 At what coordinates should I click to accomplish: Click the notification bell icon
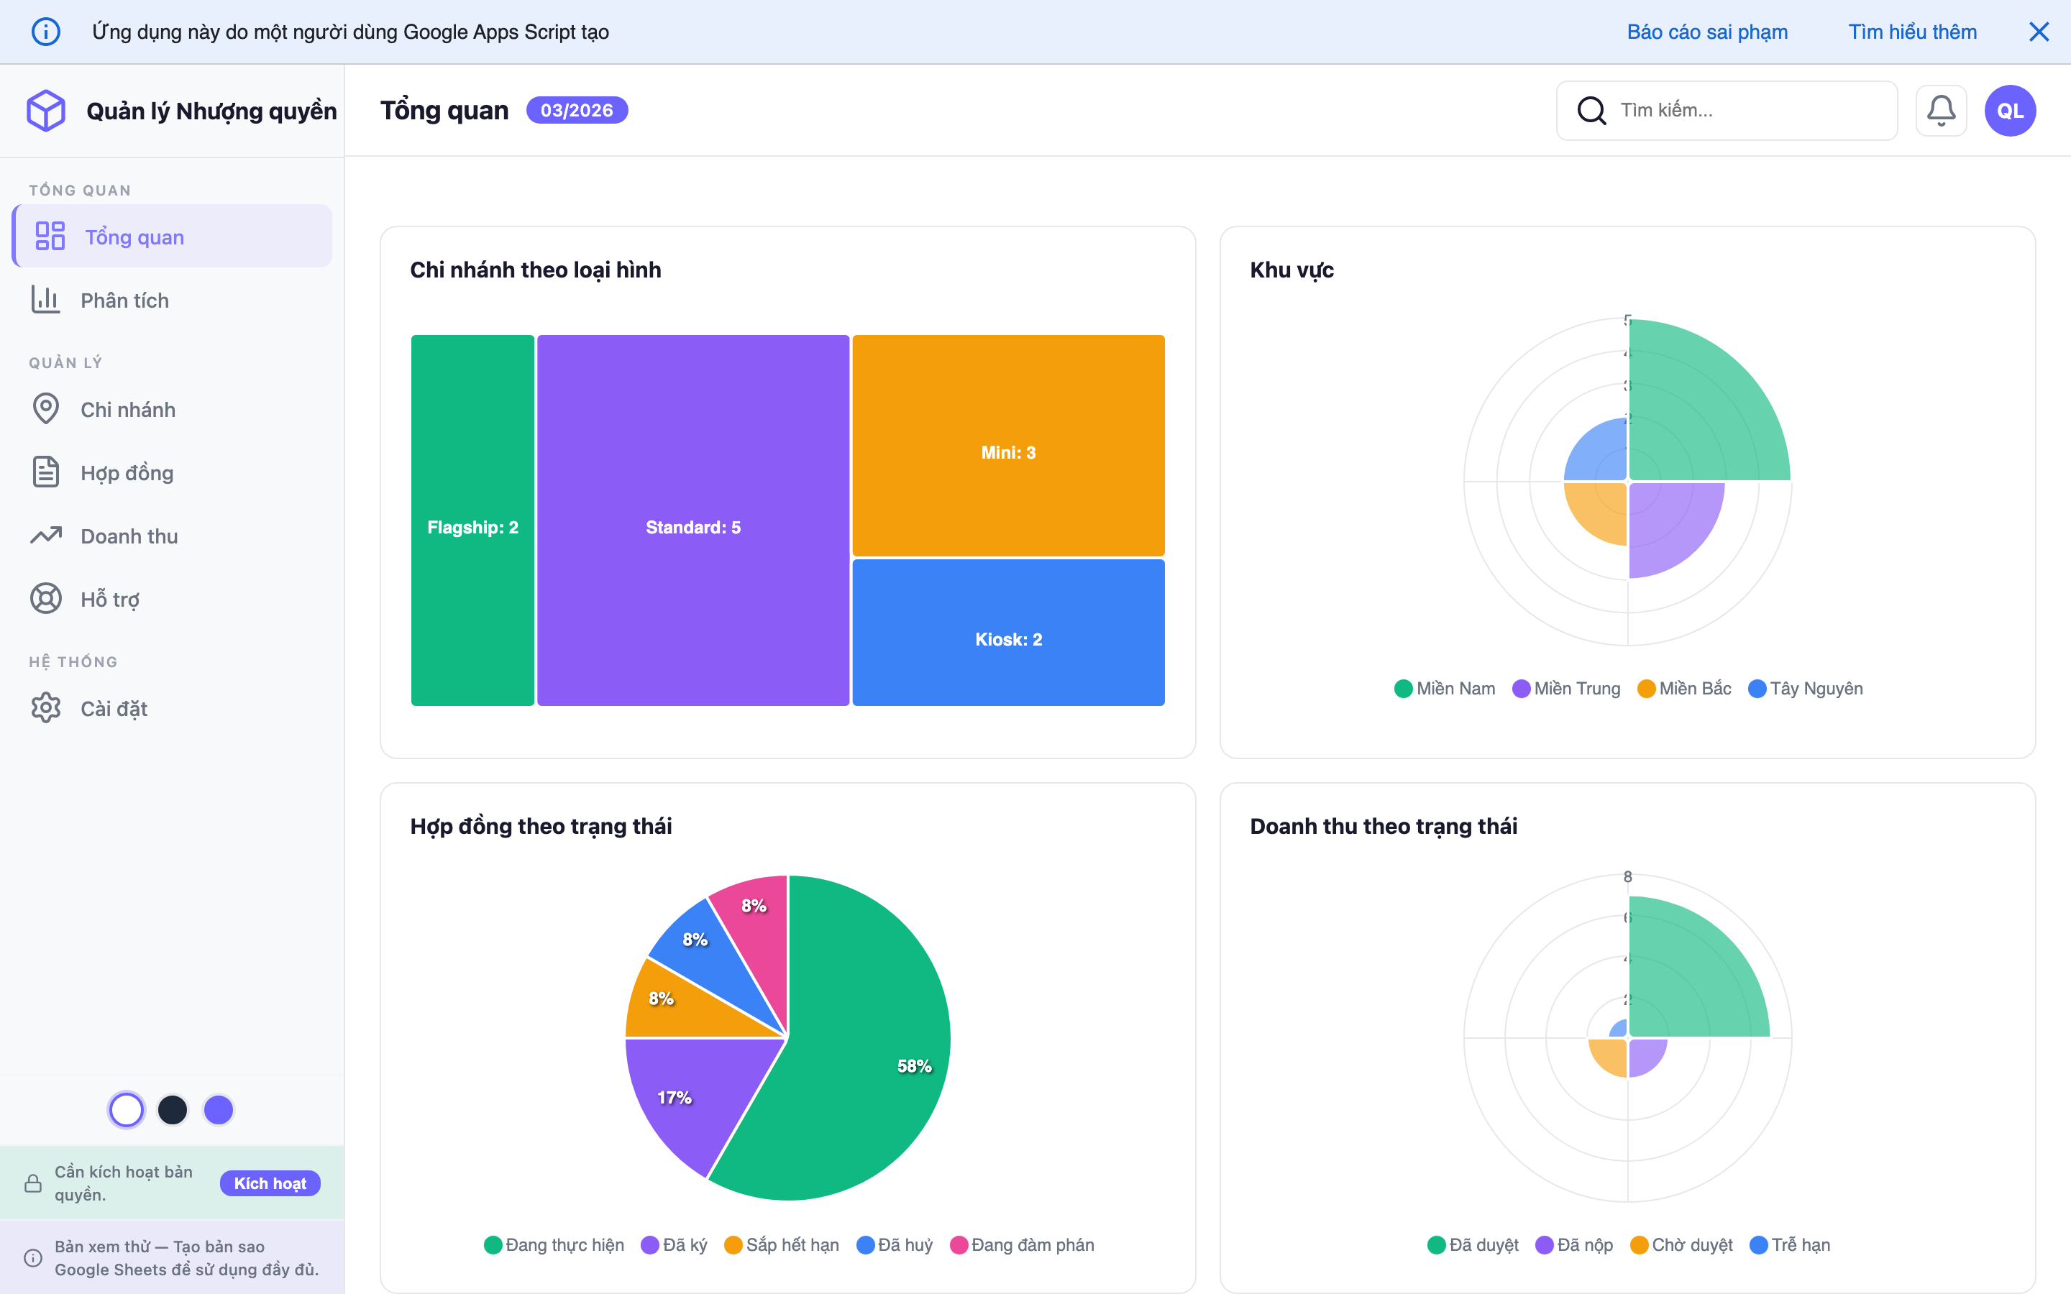pyautogui.click(x=1940, y=111)
